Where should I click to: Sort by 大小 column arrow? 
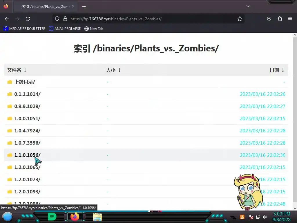coord(119,70)
